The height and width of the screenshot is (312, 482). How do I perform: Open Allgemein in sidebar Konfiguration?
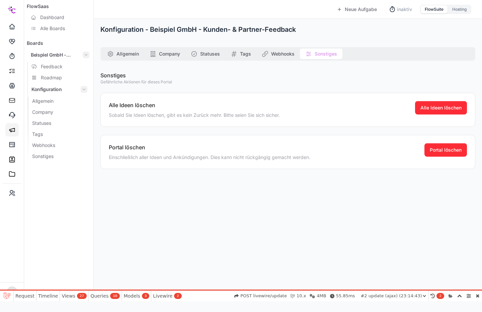click(x=43, y=101)
